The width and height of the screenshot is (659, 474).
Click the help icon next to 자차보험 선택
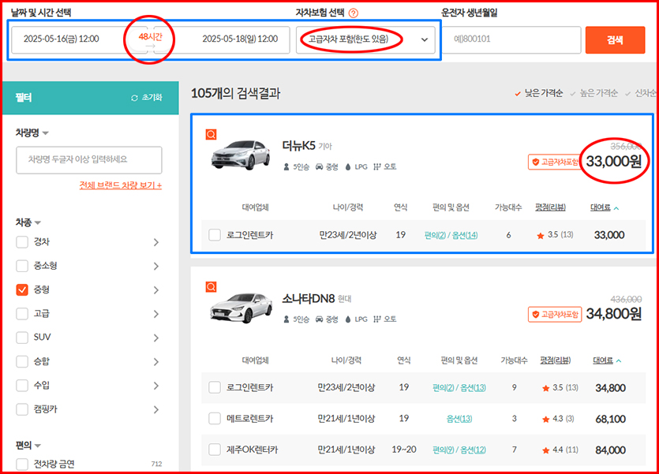point(354,13)
